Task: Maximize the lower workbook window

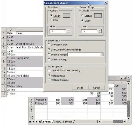Action: point(124,78)
